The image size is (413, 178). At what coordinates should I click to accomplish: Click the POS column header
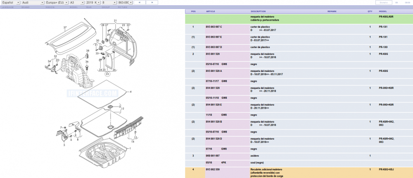[193, 12]
